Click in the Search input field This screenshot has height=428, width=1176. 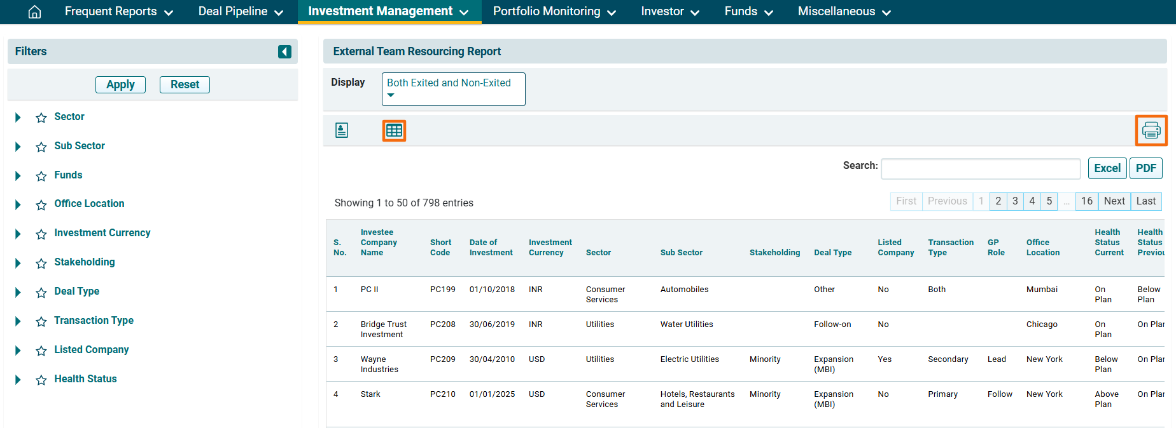[x=980, y=169]
